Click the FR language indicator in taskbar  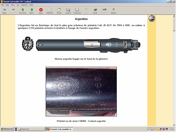tap(16, 129)
